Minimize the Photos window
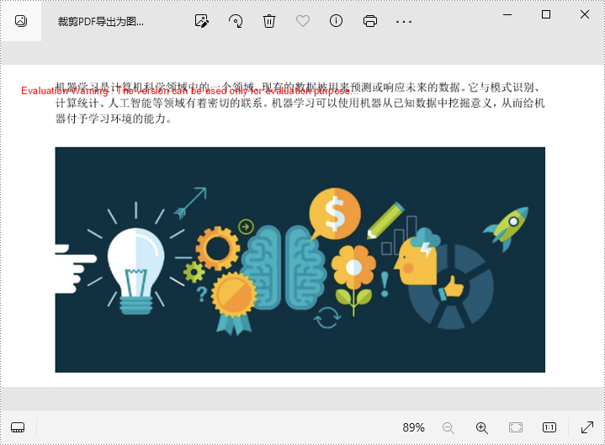This screenshot has width=605, height=445. (507, 14)
